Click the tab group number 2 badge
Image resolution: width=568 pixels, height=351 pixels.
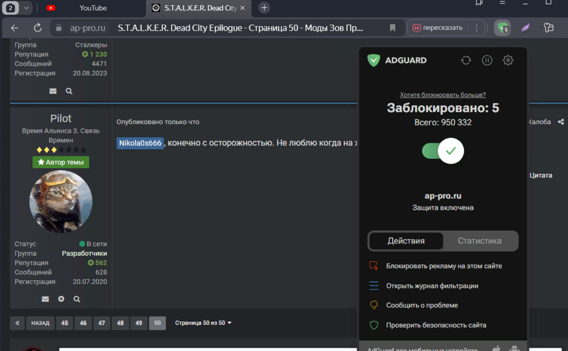[x=10, y=7]
